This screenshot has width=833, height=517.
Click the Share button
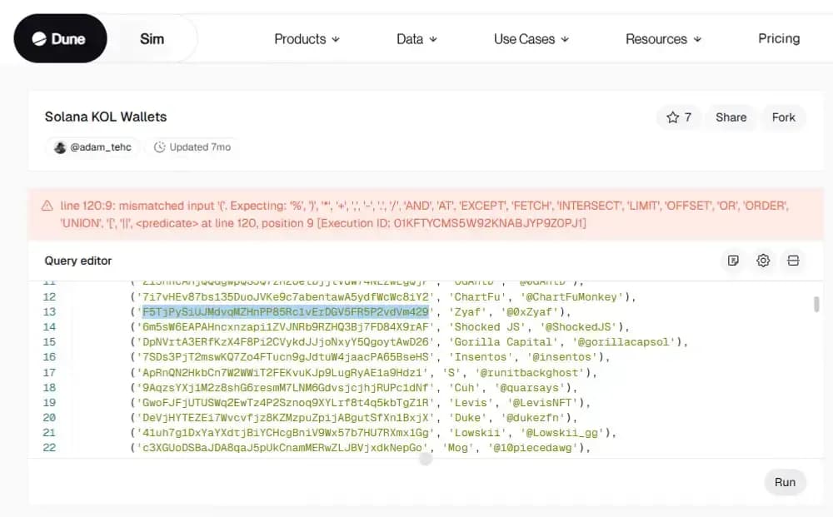[x=731, y=117]
